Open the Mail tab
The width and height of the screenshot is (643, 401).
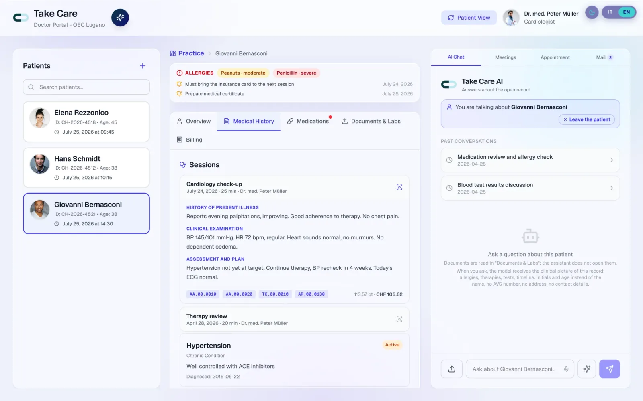(x=604, y=57)
